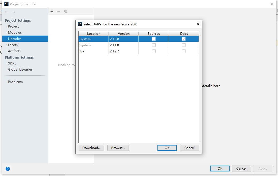Open the Modules settings page
The image size is (278, 176).
pos(25,32)
